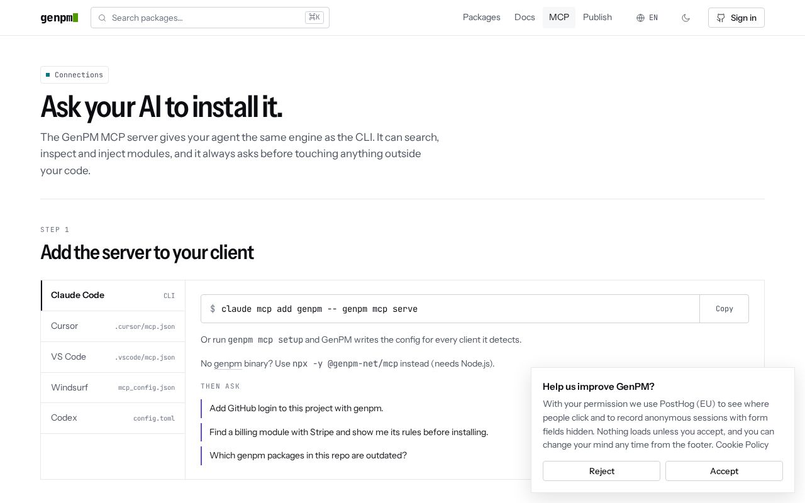The height and width of the screenshot is (503, 805).
Task: Select the Claude Code client tab
Action: (113, 296)
